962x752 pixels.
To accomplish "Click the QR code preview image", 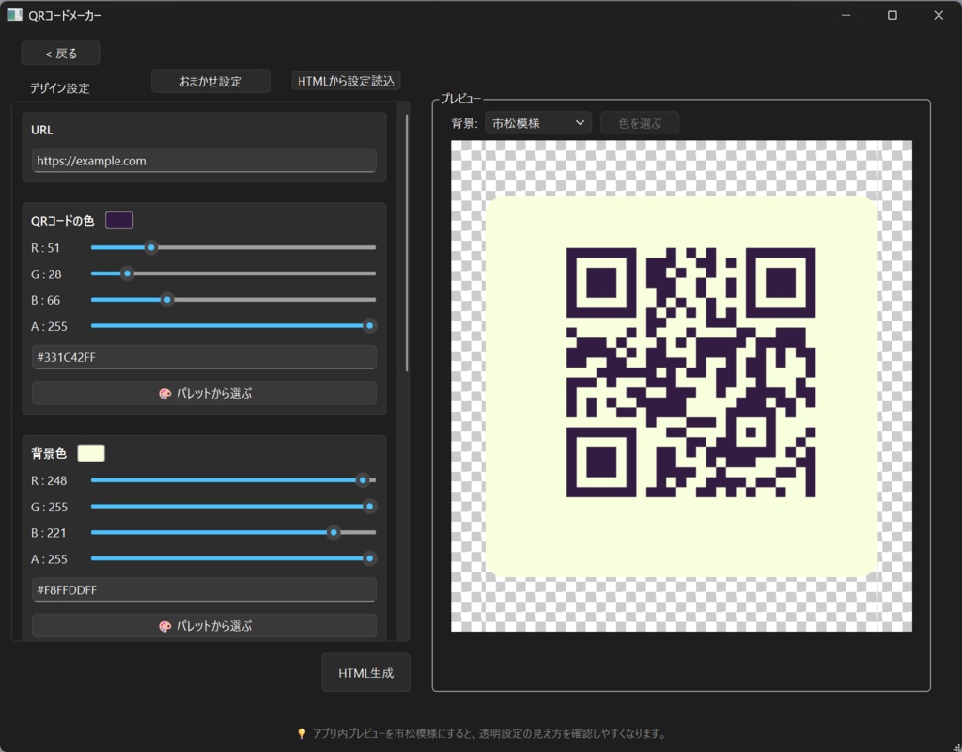I will click(681, 386).
